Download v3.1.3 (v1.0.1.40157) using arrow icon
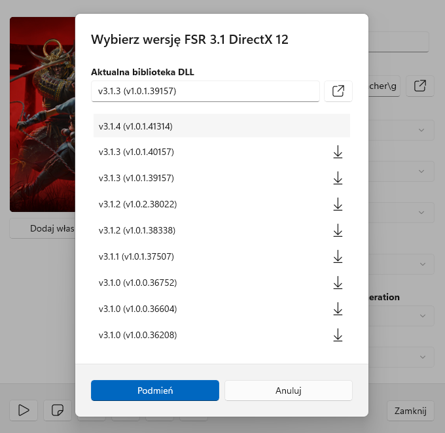 [x=338, y=152]
